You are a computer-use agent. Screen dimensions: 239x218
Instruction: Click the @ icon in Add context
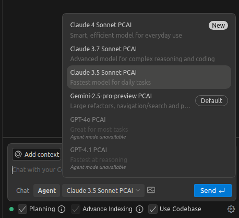pos(18,154)
